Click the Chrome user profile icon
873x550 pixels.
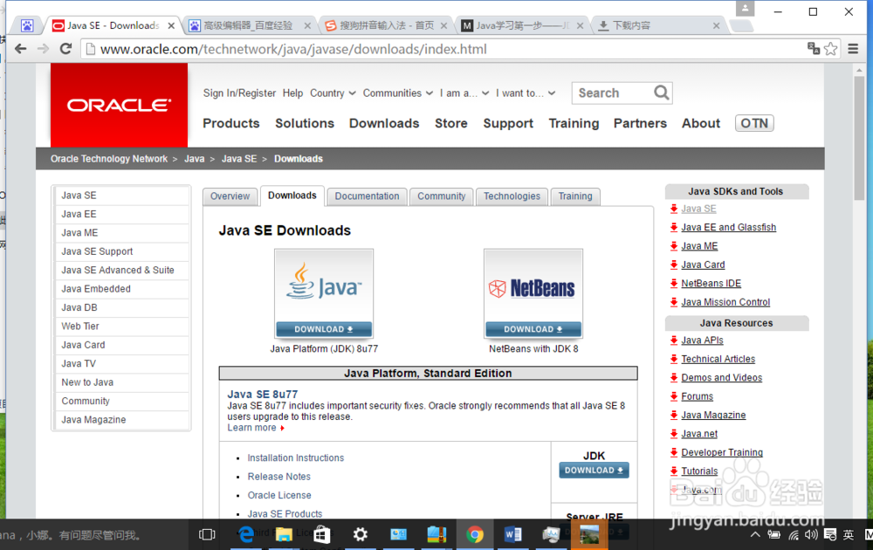pos(745,9)
